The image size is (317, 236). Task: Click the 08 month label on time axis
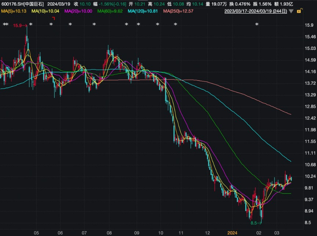point(109,231)
